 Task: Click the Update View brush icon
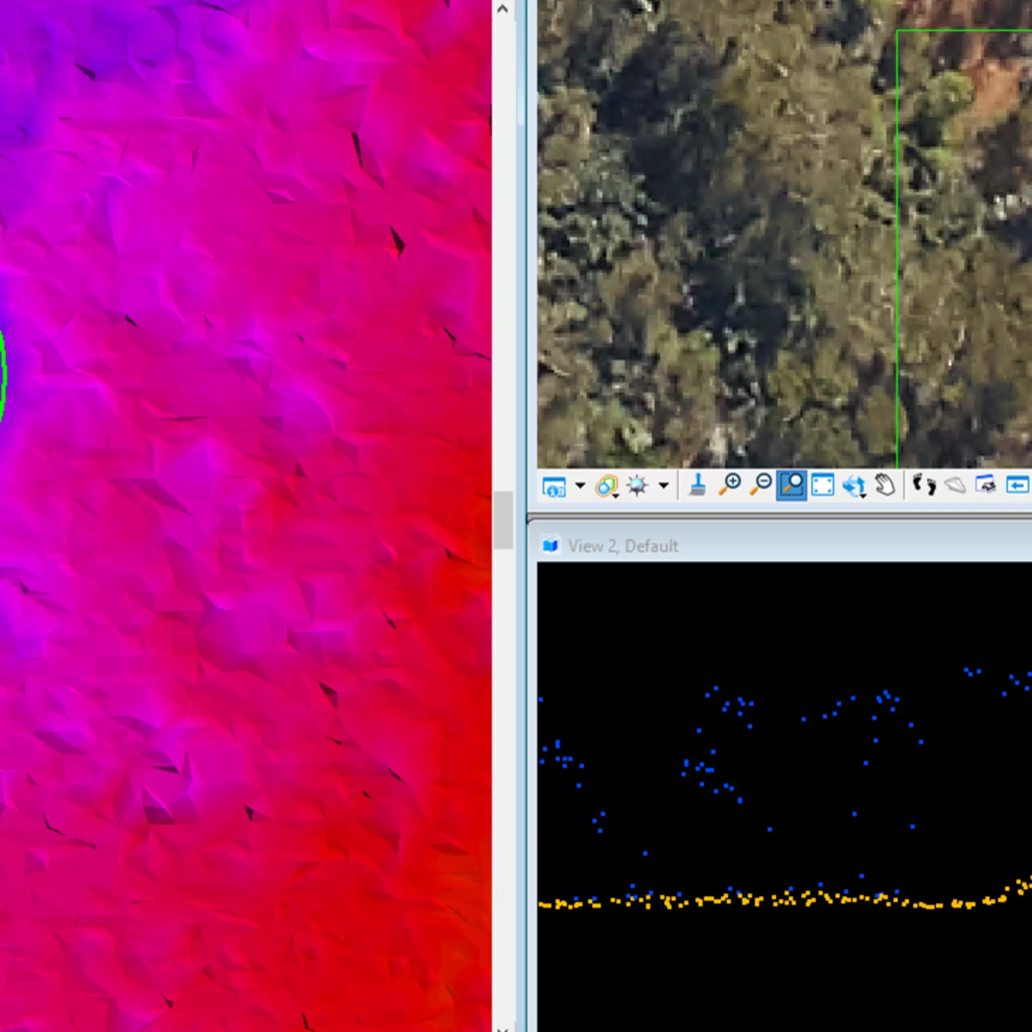pyautogui.click(x=697, y=485)
